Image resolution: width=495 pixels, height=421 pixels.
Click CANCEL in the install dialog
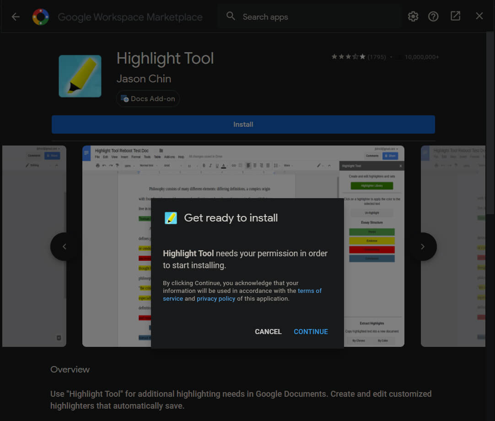268,332
